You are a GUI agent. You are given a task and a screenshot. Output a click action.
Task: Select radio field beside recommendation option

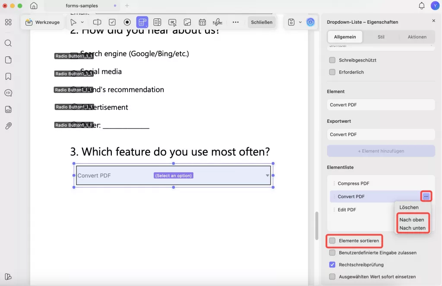pyautogui.click(x=73, y=90)
